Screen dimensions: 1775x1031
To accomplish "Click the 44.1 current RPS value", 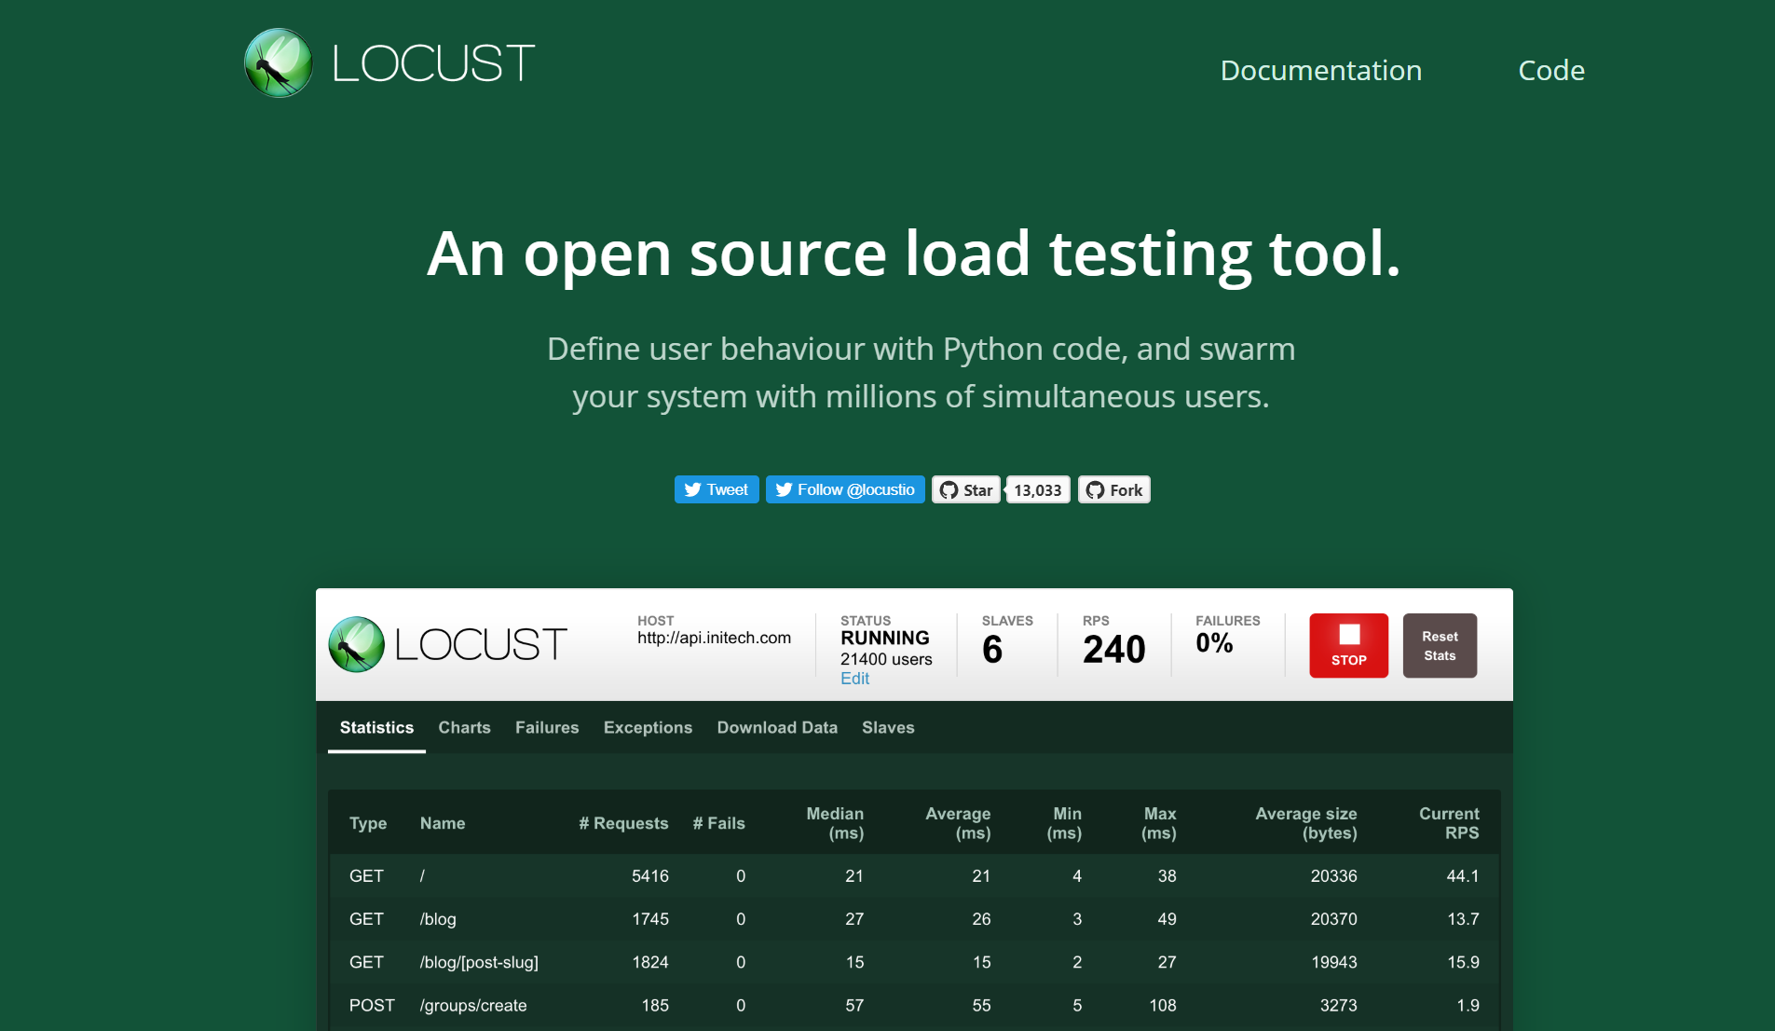I will (1463, 876).
